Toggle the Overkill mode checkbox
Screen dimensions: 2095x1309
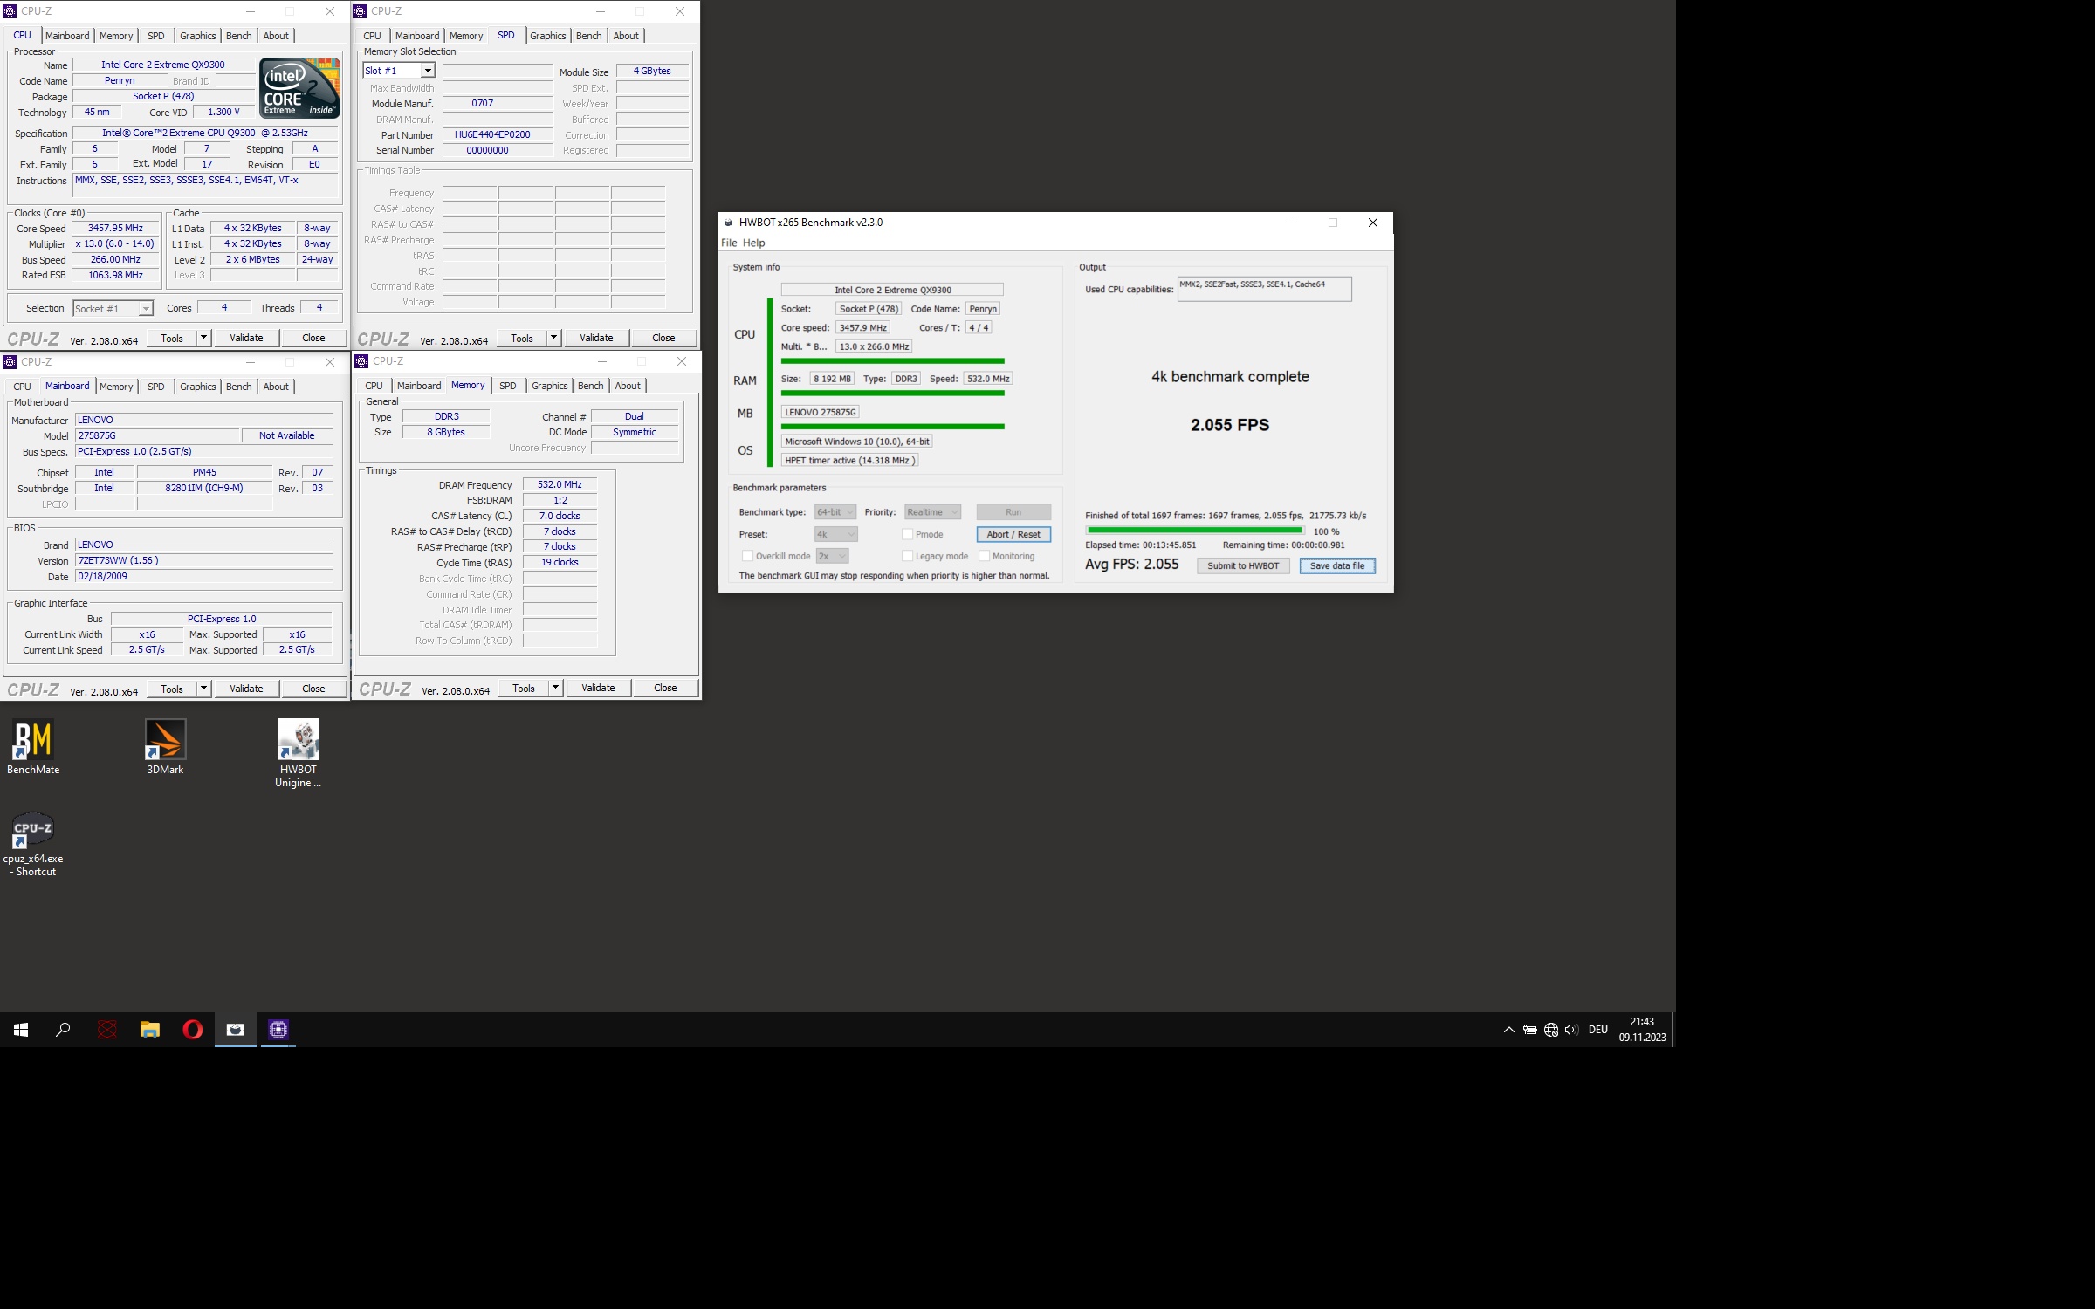pyautogui.click(x=747, y=556)
